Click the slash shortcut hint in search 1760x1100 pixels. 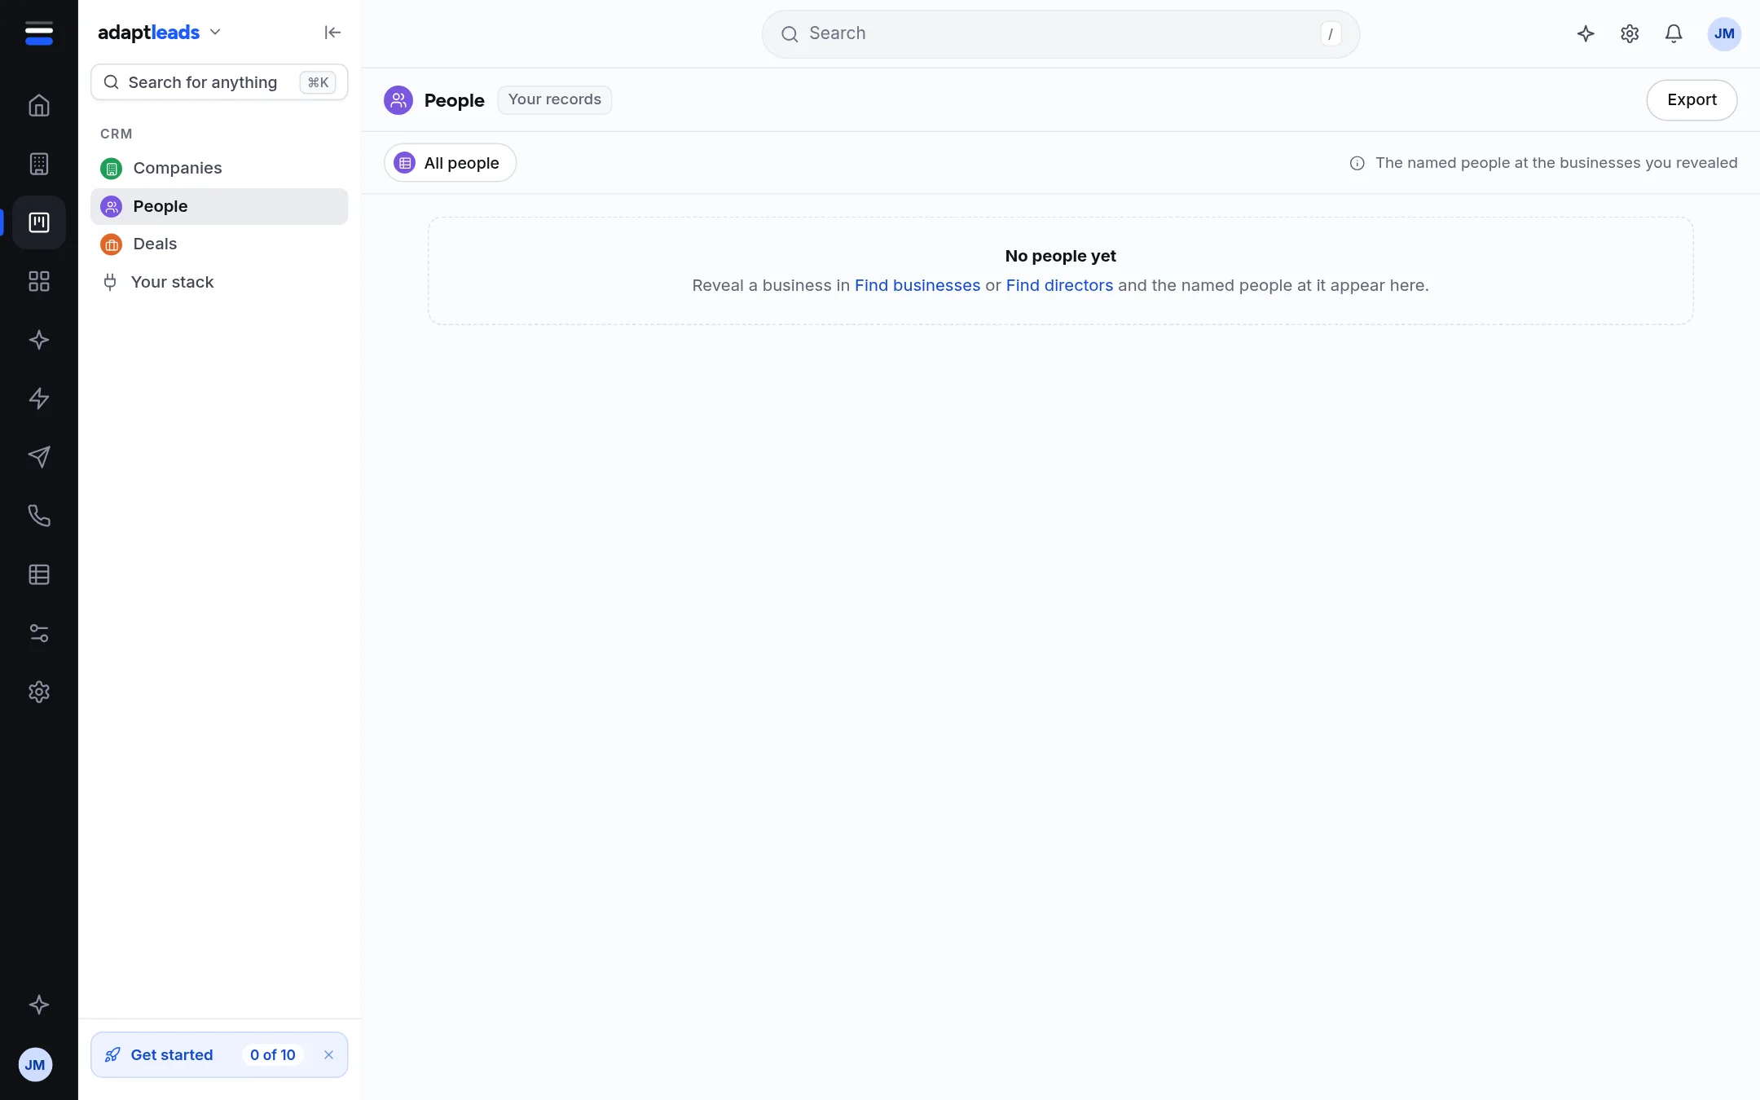coord(1331,33)
